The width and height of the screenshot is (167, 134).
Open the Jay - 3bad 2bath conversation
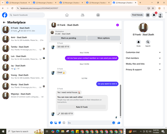pos(23,67)
